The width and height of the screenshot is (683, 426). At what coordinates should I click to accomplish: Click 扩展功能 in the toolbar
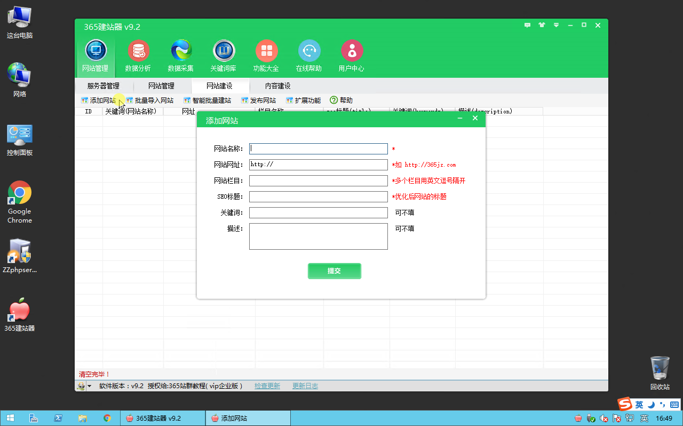coord(304,100)
